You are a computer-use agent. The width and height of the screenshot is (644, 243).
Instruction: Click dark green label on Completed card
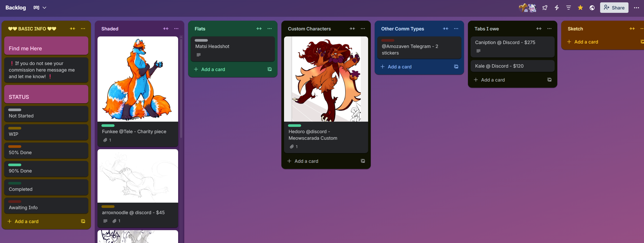[15, 183]
